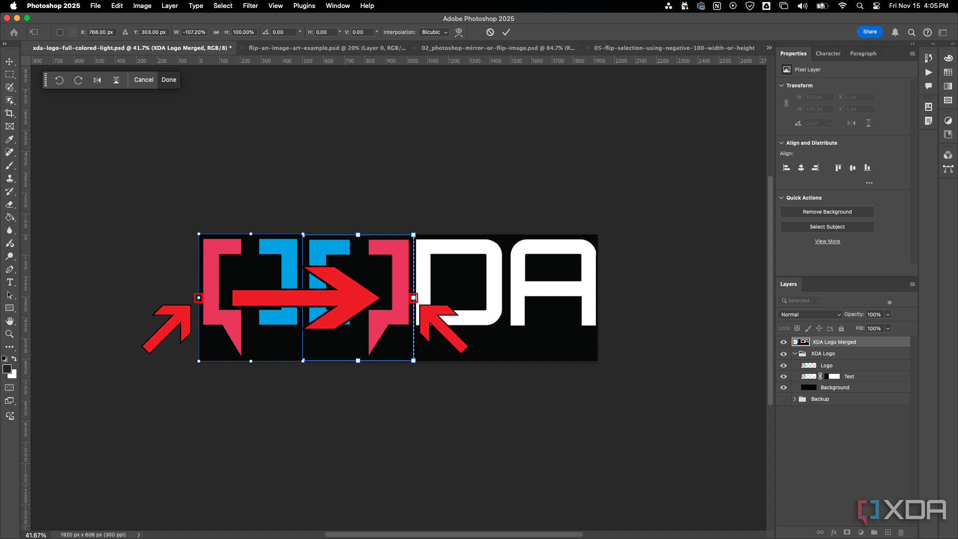Switch to flip-an-image-art-example.psd document tab
This screenshot has height=539, width=958.
click(327, 48)
